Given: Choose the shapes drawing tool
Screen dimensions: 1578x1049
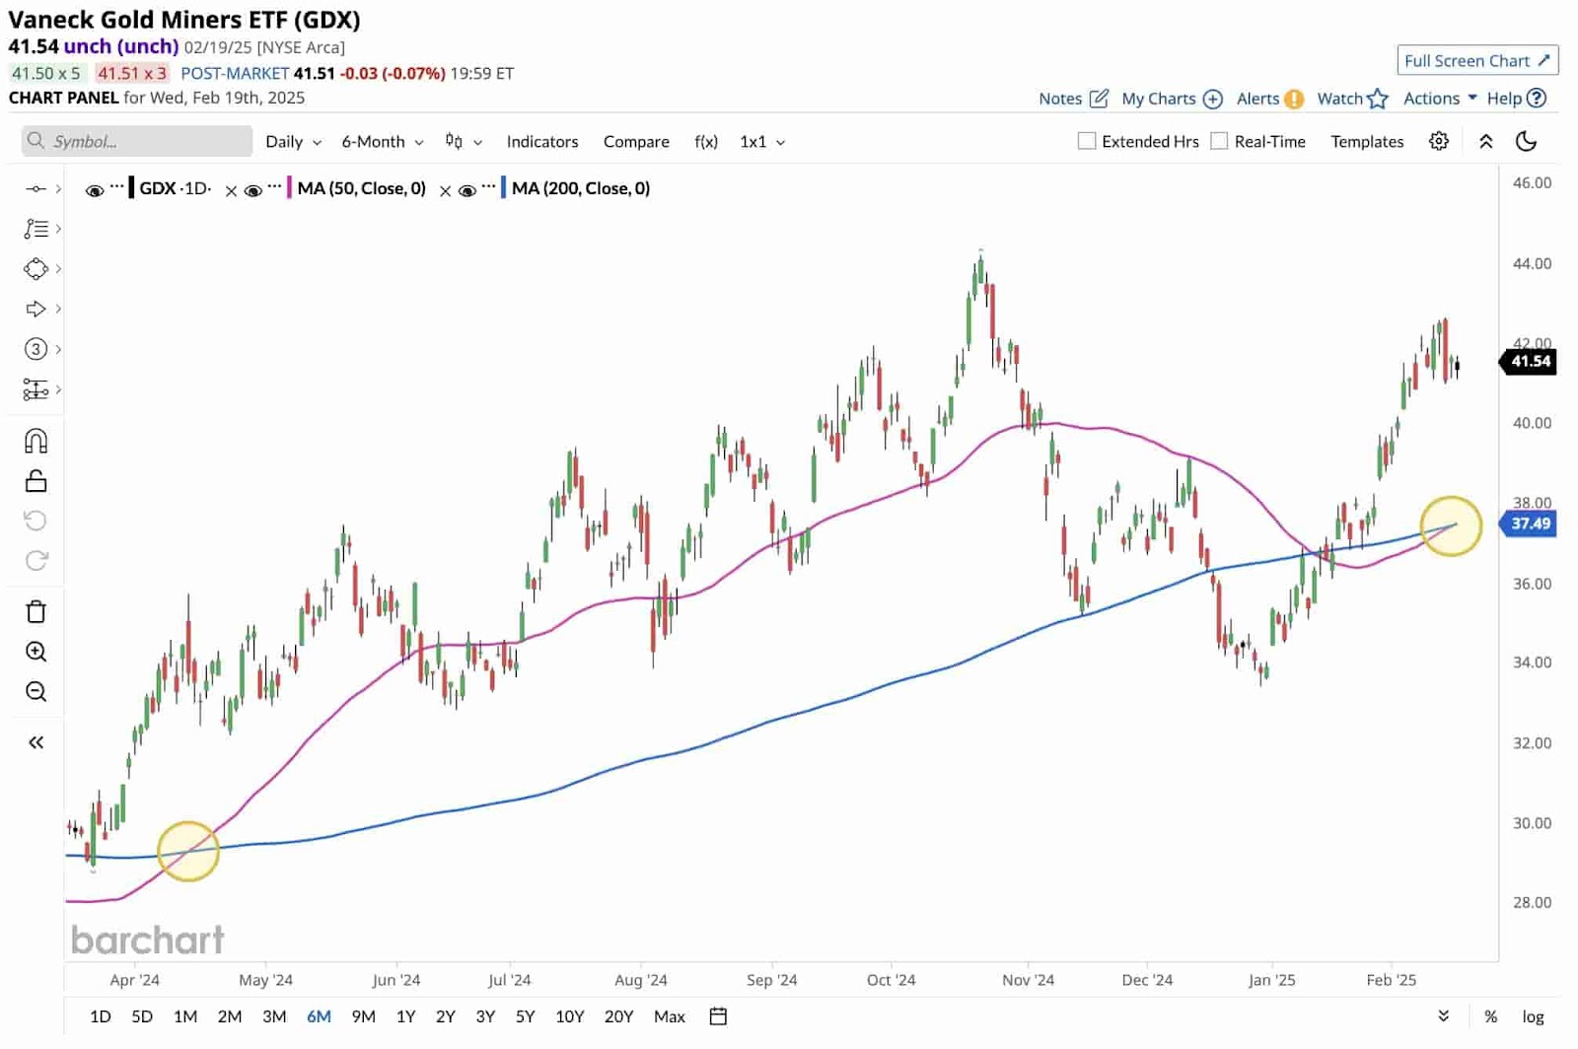Looking at the screenshot, I should [x=36, y=269].
